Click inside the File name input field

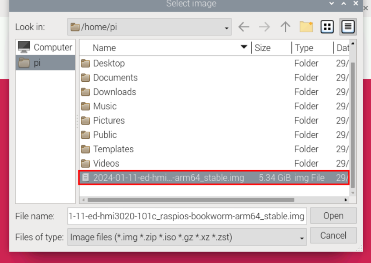(x=187, y=216)
